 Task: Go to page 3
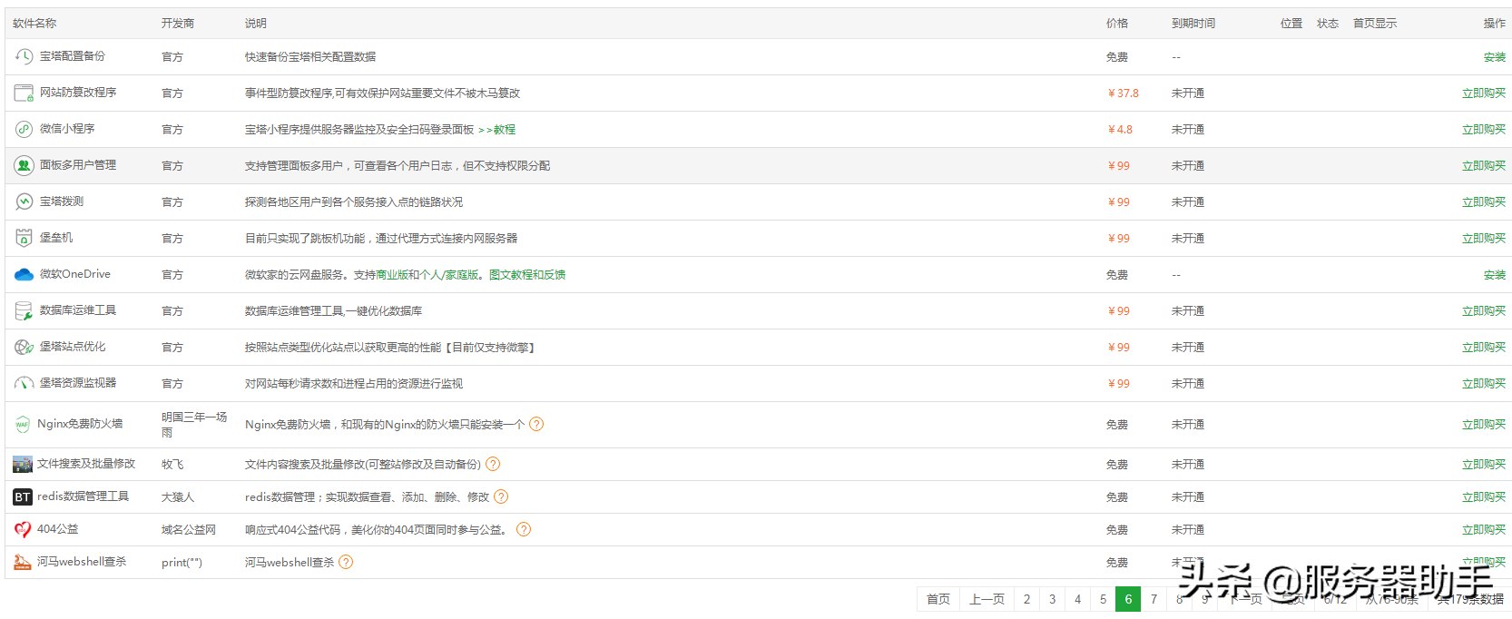1052,599
